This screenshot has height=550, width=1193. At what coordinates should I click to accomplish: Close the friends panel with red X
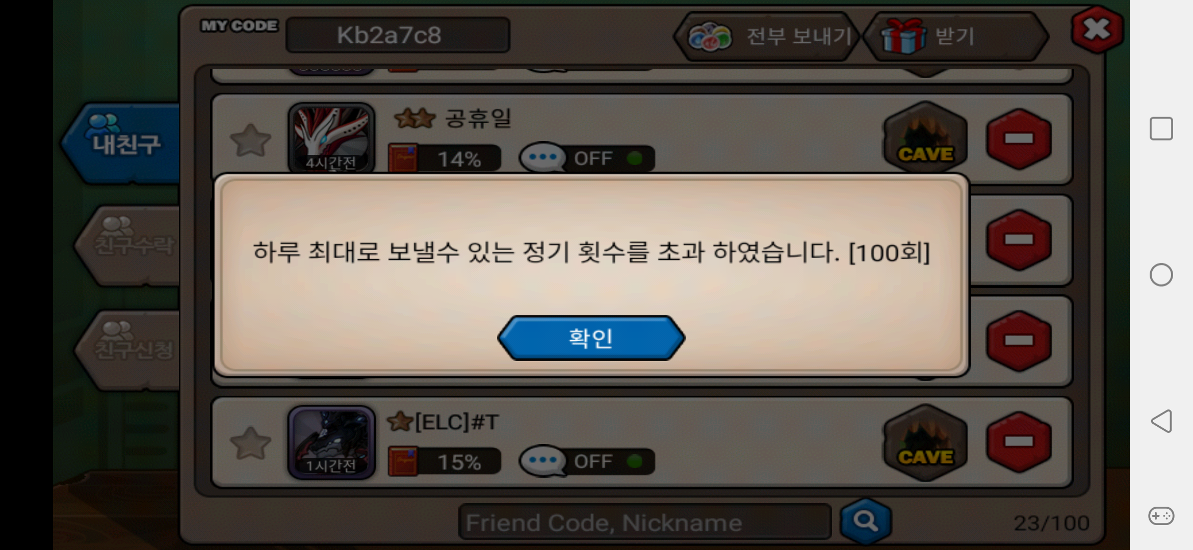1097,29
